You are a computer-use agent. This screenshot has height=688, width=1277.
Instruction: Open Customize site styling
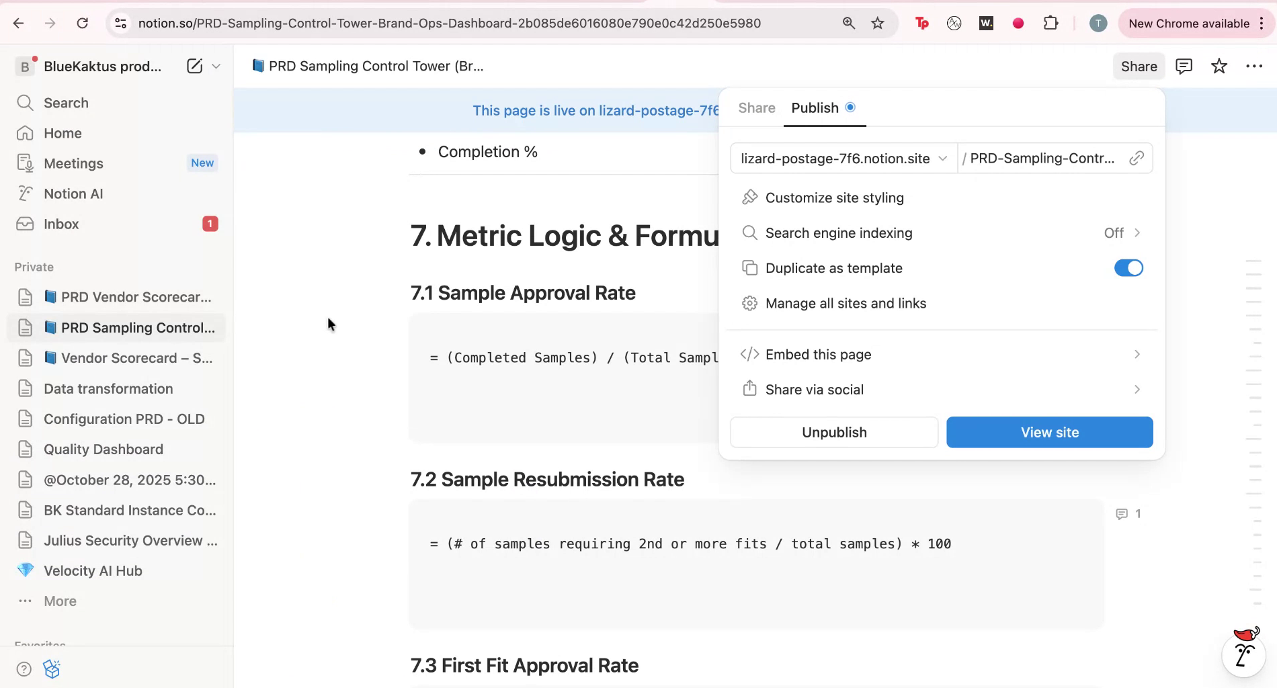(834, 197)
